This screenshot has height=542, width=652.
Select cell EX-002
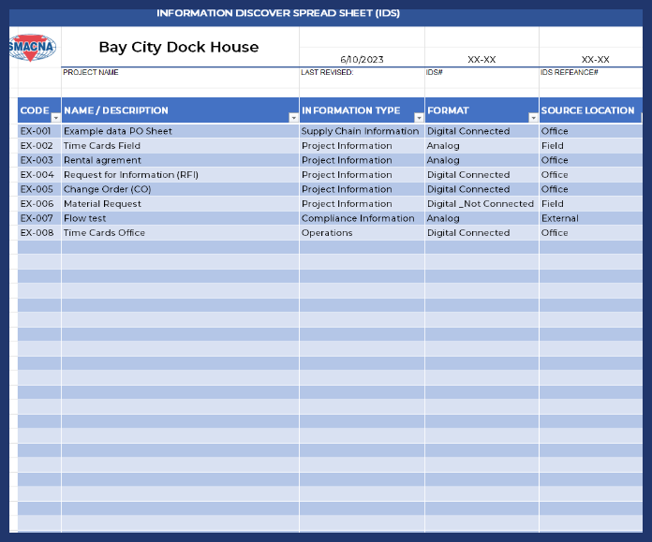[x=39, y=146]
